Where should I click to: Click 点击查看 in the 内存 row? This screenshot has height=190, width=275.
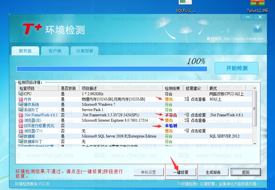[x=198, y=99]
